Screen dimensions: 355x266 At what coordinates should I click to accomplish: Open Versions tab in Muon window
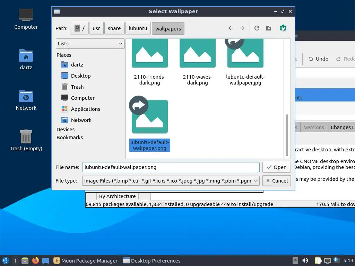coord(314,127)
